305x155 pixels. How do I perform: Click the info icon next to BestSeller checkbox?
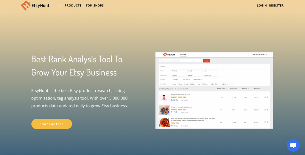[x=201, y=80]
